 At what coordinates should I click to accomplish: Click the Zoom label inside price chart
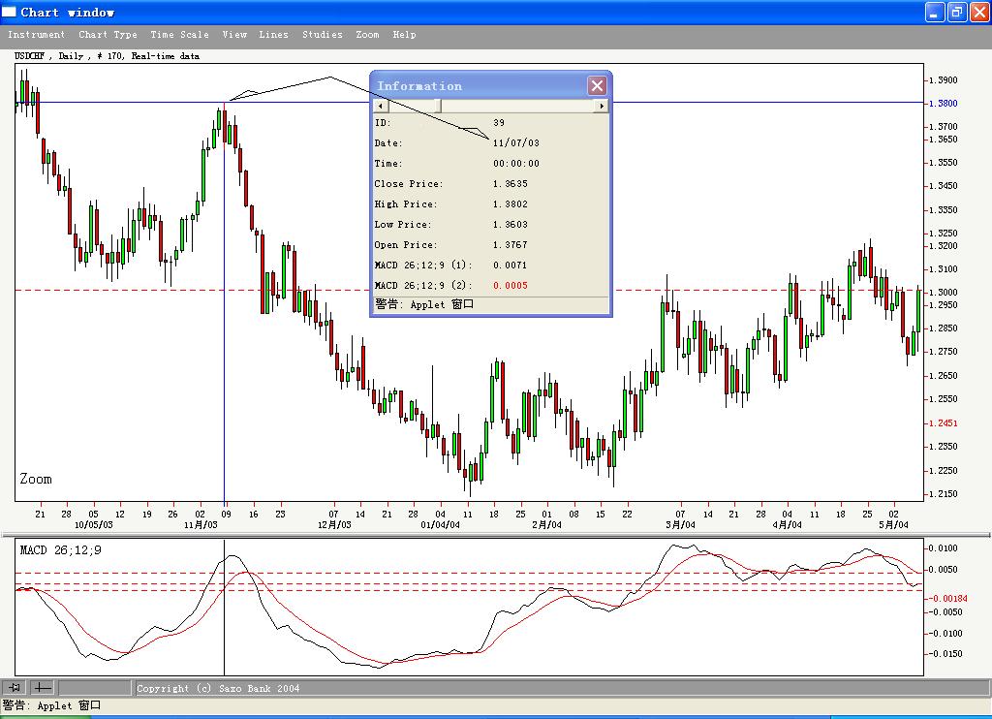tap(36, 479)
